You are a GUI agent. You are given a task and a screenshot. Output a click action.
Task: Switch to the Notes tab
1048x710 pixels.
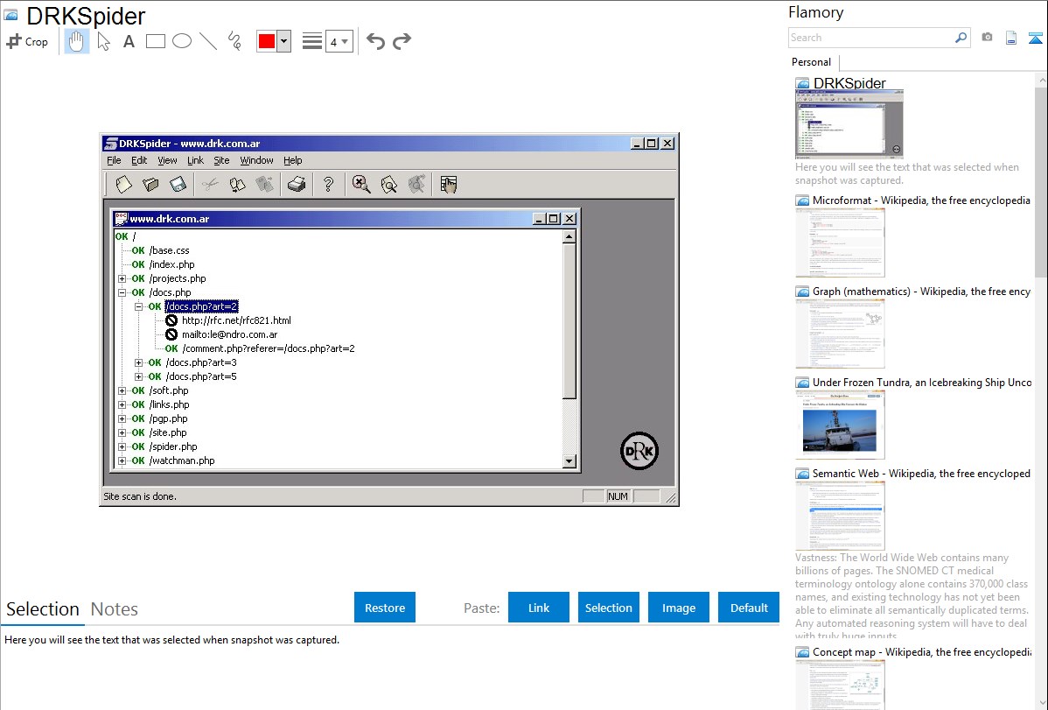point(115,609)
